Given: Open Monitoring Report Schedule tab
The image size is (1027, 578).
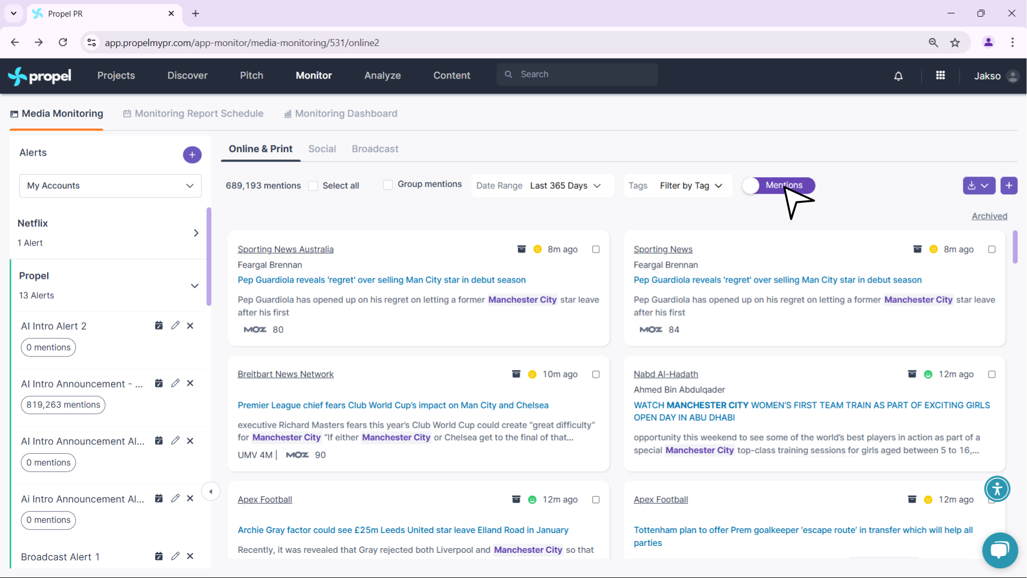Looking at the screenshot, I should point(193,113).
